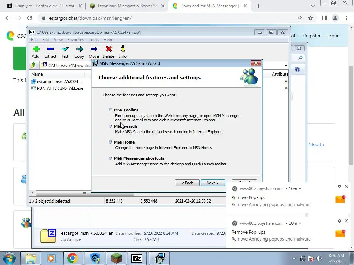Close the Download for MSN Messenger tab

pos(245,6)
